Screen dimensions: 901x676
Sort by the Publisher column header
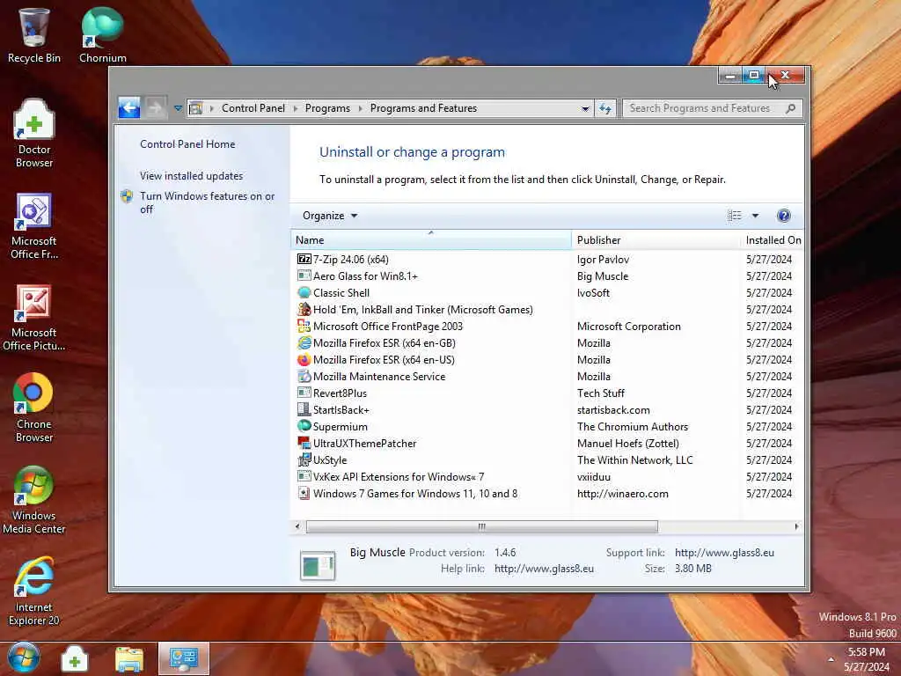(x=656, y=239)
